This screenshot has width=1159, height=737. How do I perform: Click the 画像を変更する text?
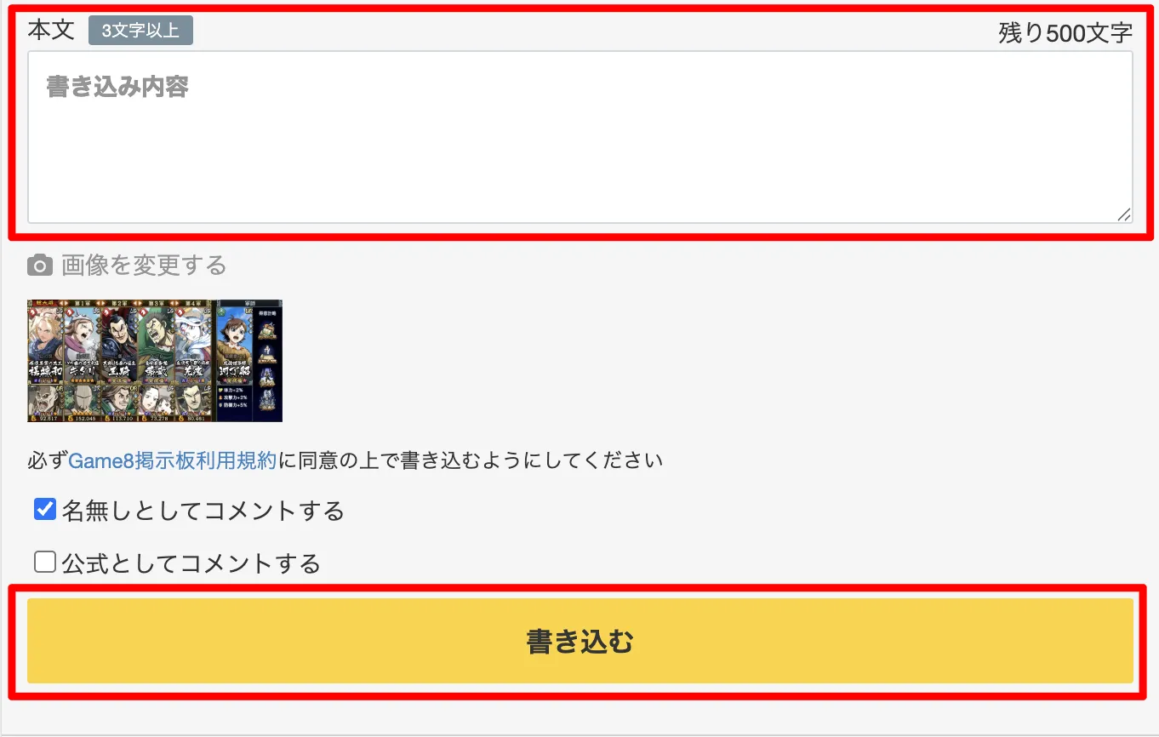[144, 266]
